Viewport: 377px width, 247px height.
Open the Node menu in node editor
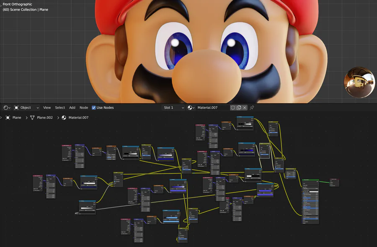[x=84, y=108]
